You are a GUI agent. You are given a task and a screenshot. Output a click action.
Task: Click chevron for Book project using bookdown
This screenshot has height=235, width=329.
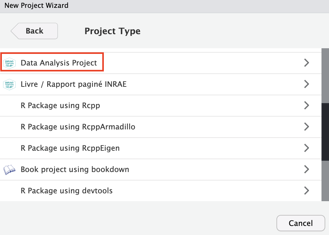306,170
